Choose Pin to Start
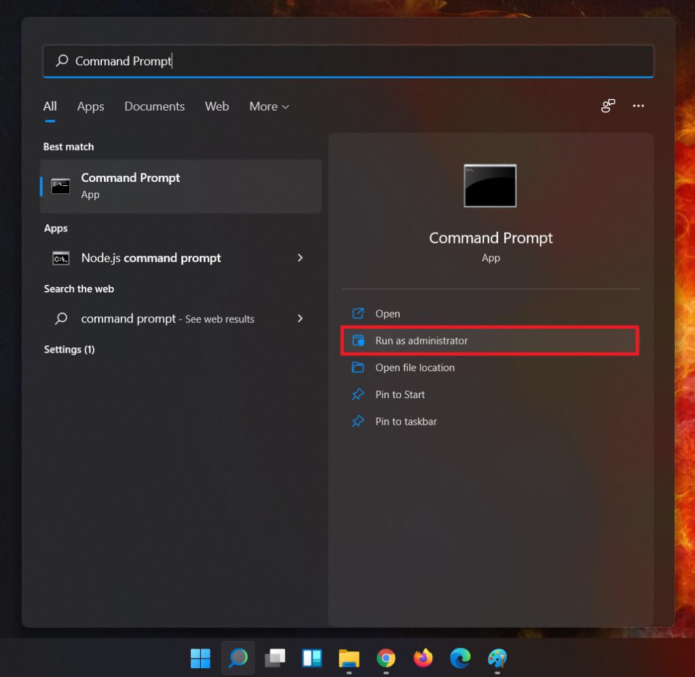The height and width of the screenshot is (677, 695). tap(491, 395)
